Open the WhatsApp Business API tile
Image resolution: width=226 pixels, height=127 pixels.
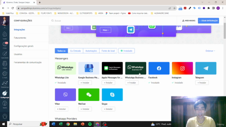click(x=136, y=68)
